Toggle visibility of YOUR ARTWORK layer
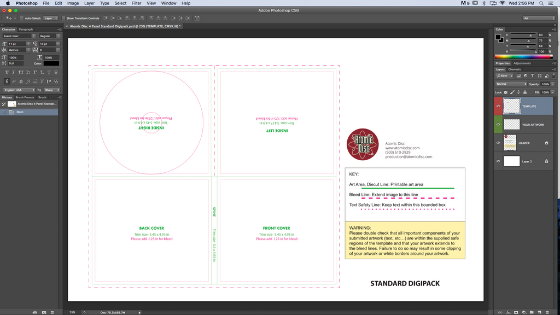Image resolution: width=560 pixels, height=315 pixels. (498, 125)
